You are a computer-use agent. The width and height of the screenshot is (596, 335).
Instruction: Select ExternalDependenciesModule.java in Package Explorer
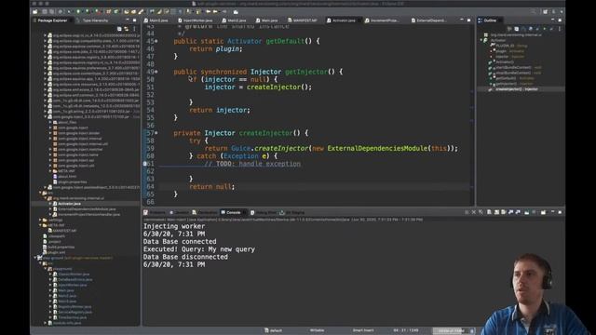87,208
